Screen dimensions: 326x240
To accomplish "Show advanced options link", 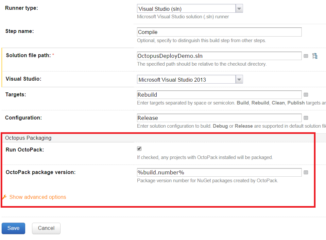I will point(38,197).
